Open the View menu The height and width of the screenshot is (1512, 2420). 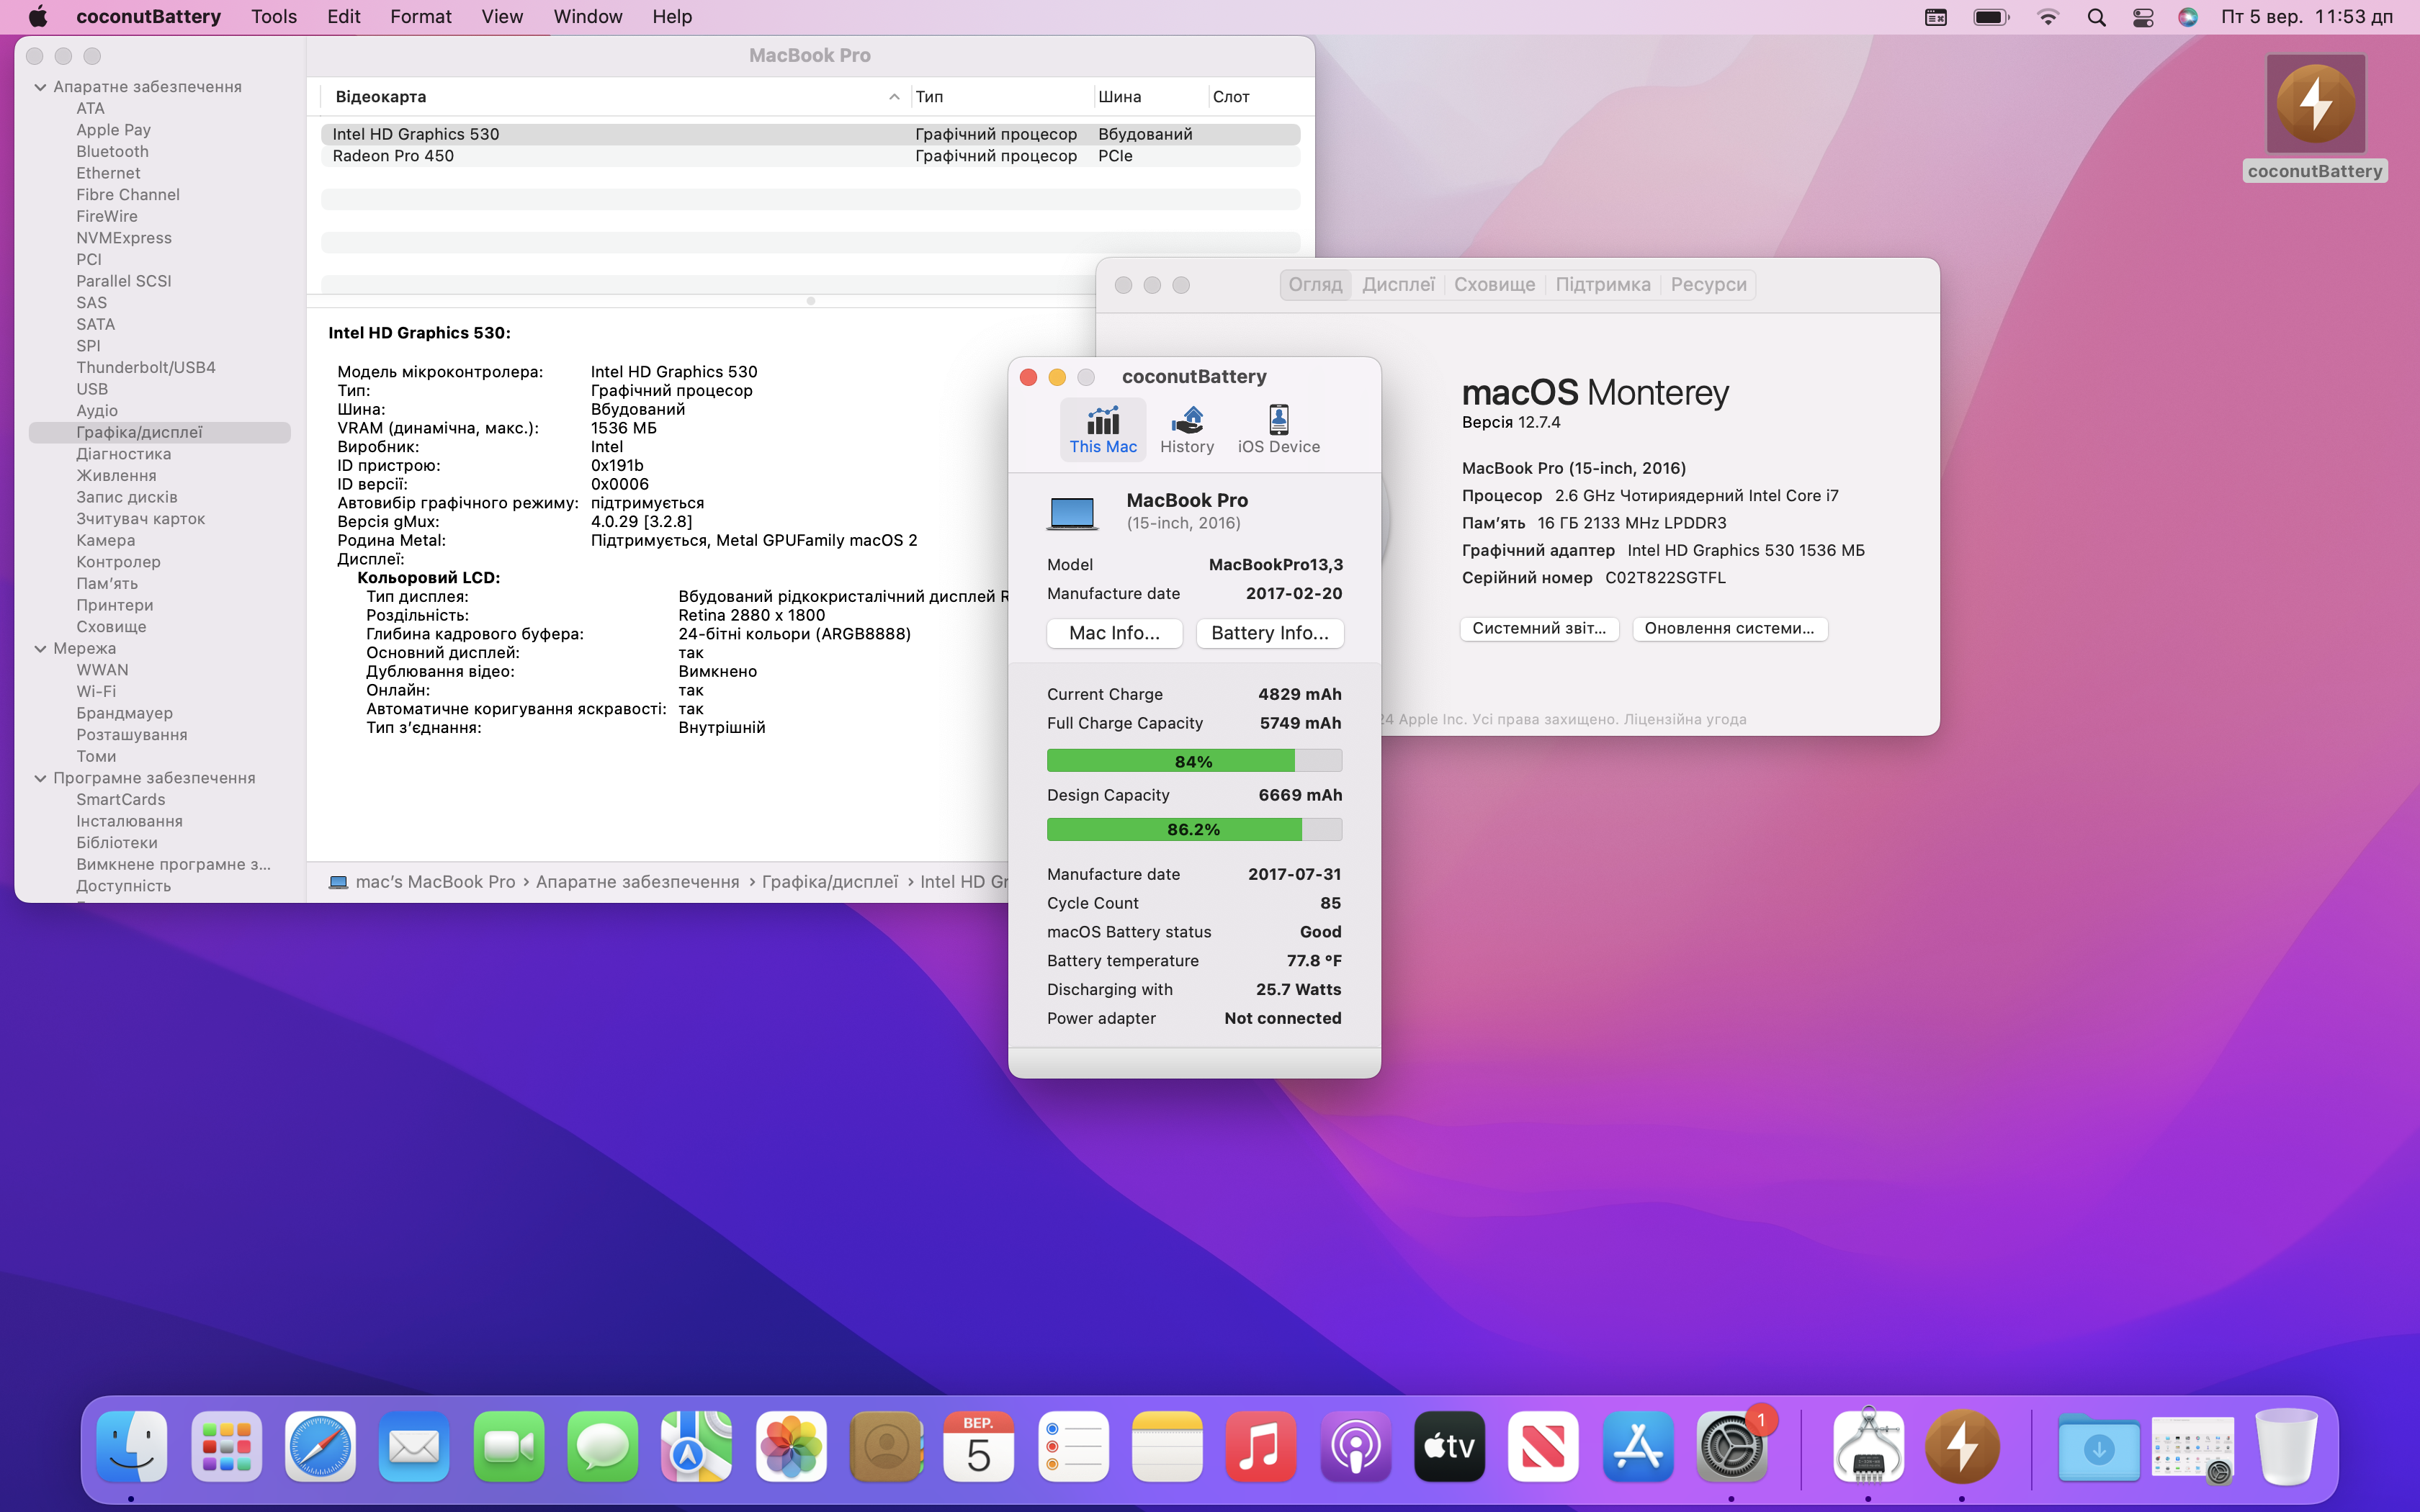[502, 17]
